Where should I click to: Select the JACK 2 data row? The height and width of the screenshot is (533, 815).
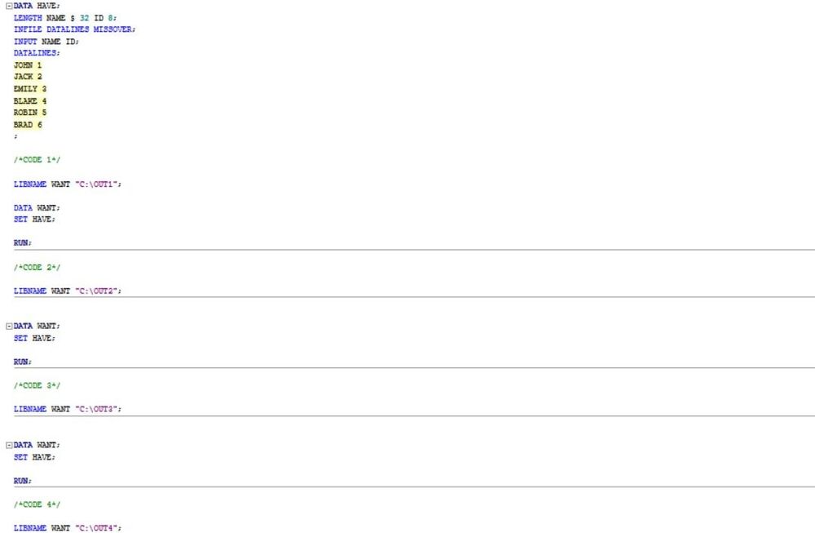tap(28, 77)
